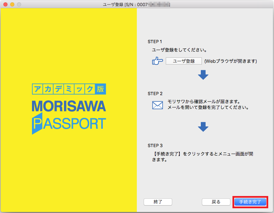
Task: Select the STEP 2 heading
Action: pyautogui.click(x=155, y=93)
